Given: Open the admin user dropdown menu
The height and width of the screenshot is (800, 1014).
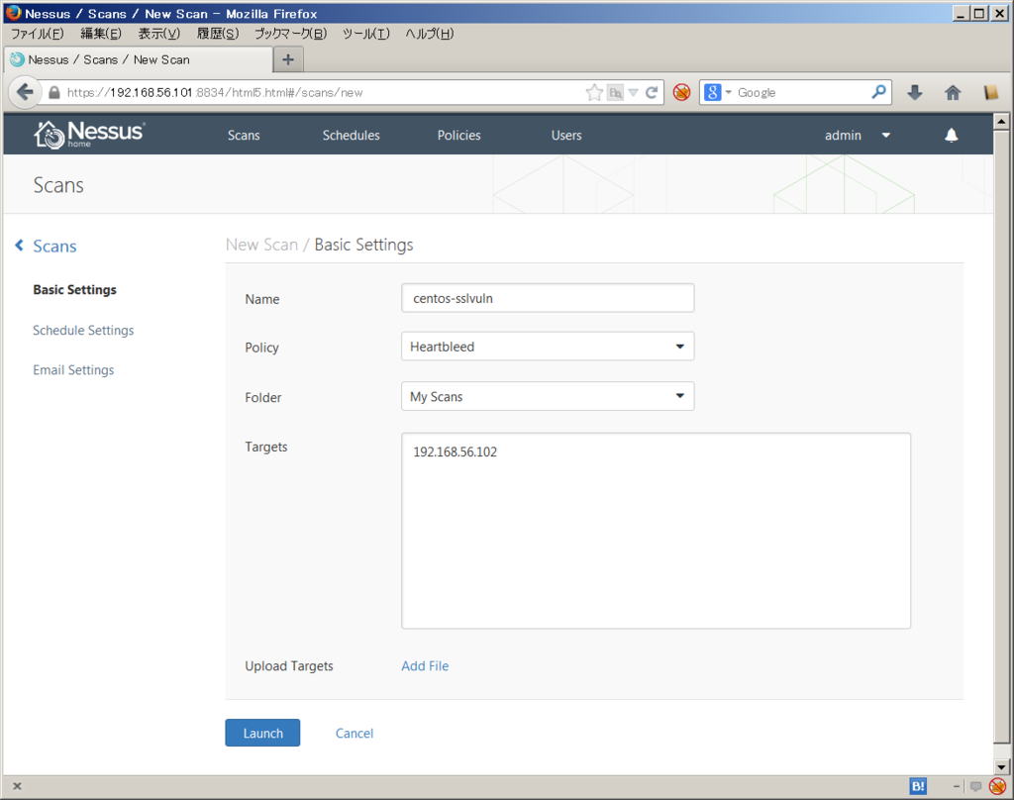Looking at the screenshot, I should [857, 136].
